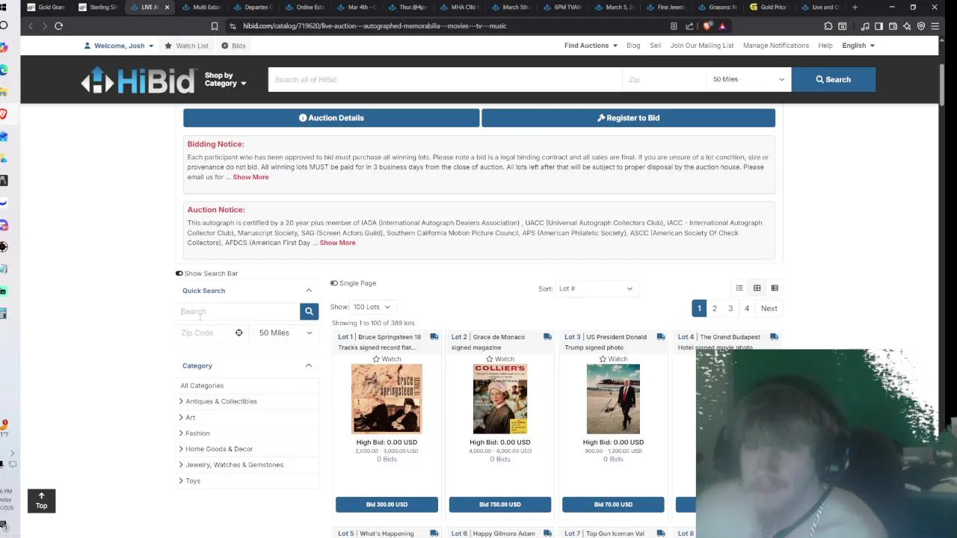The height and width of the screenshot is (538, 957).
Task: Switch to the Gold Price browser tab
Action: [x=769, y=7]
